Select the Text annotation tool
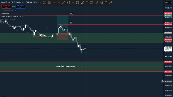Image resolution: width=173 pixels, height=97 pixels. click(87, 3)
